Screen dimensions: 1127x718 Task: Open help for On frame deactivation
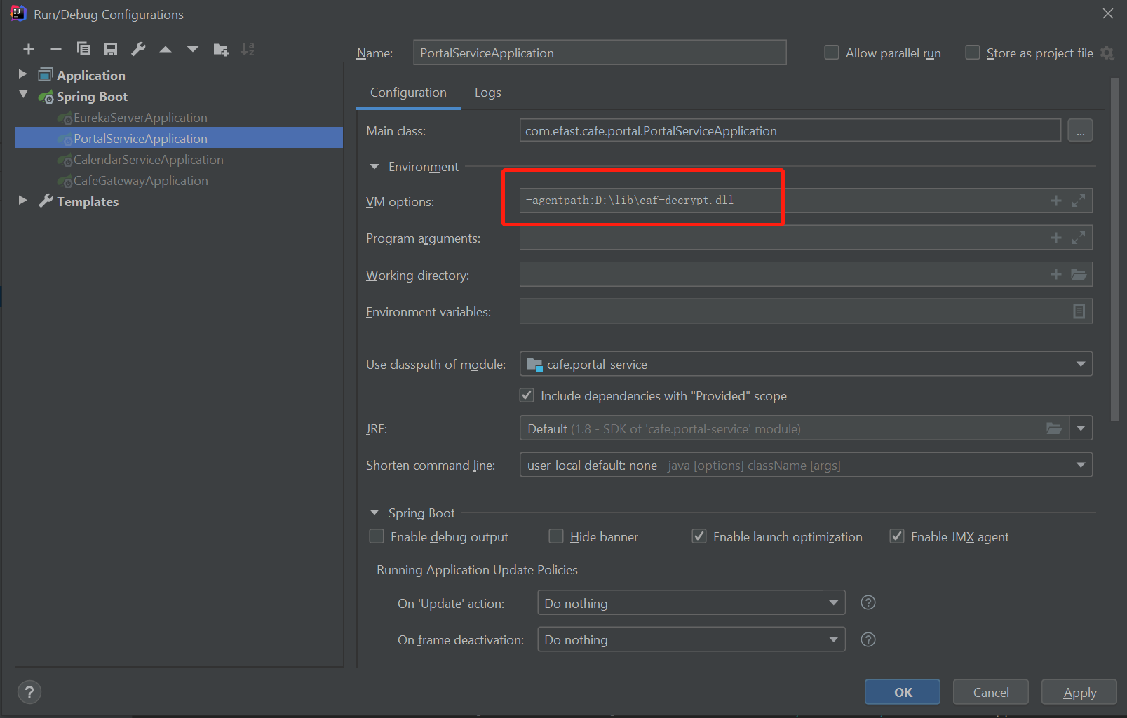pos(868,639)
